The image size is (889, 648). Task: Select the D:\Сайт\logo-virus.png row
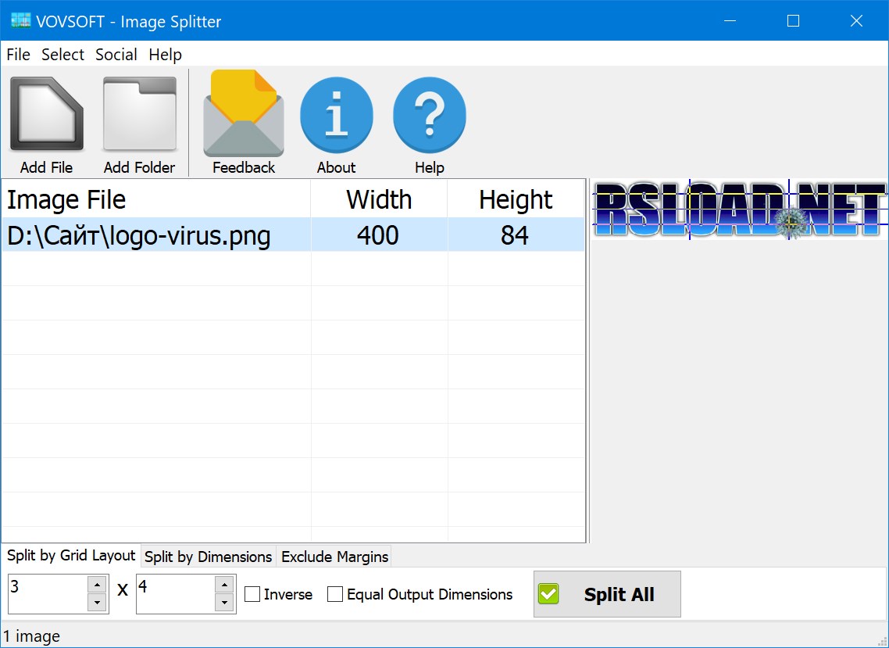(x=293, y=235)
